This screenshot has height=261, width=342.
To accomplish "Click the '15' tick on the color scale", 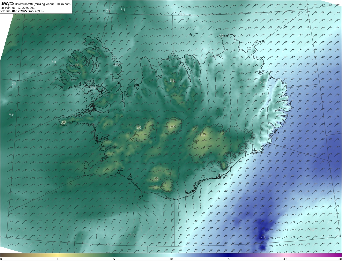I will pyautogui.click(x=228, y=259).
